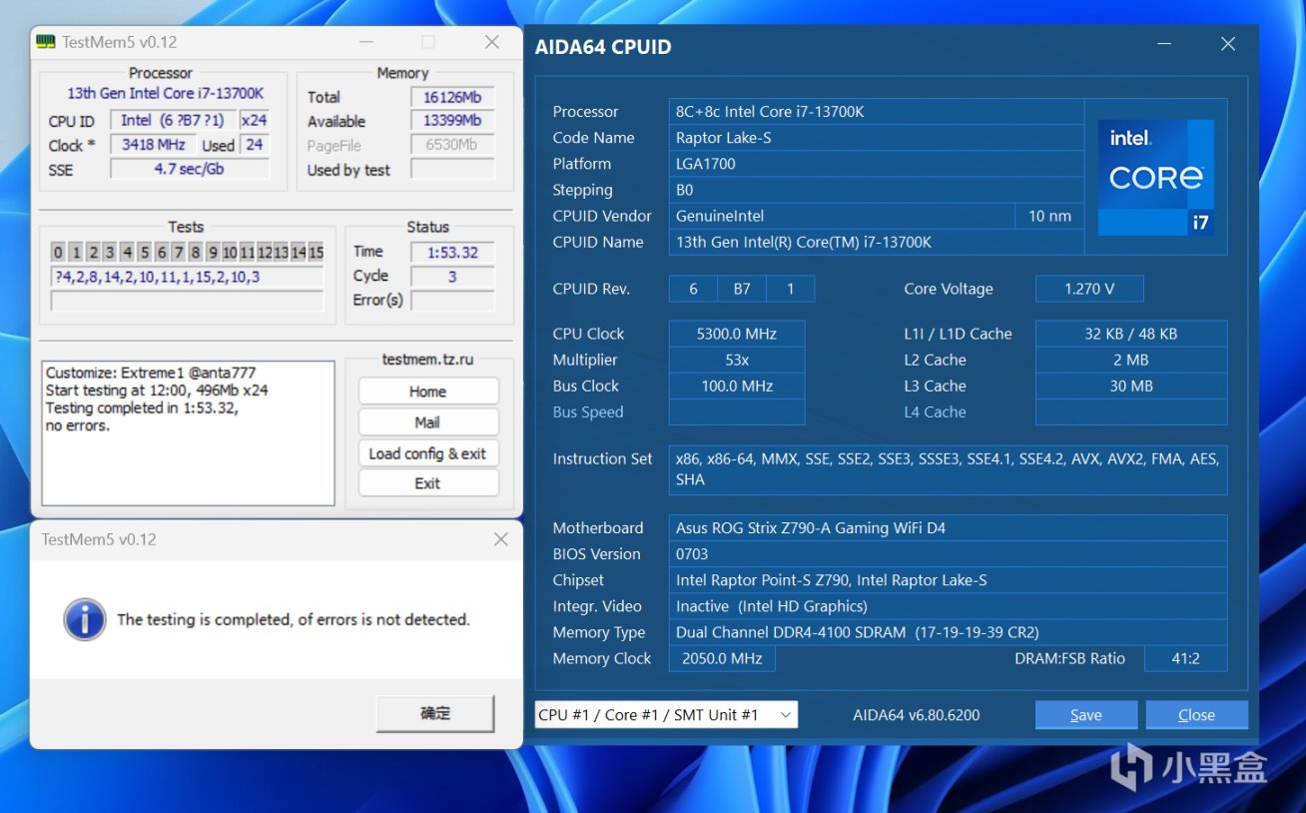Click the CPU ID value Intel (6 ?B7 ?1)
This screenshot has width=1306, height=813.
click(x=173, y=121)
